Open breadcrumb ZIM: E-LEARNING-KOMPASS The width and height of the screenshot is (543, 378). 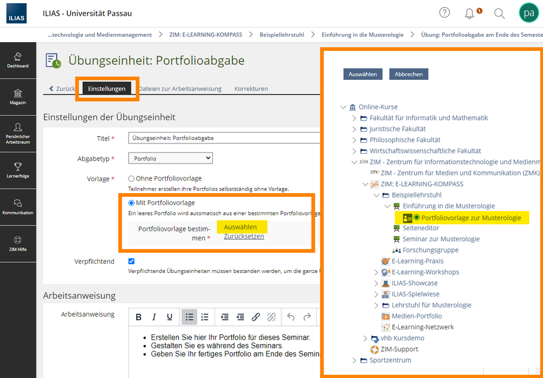[206, 34]
